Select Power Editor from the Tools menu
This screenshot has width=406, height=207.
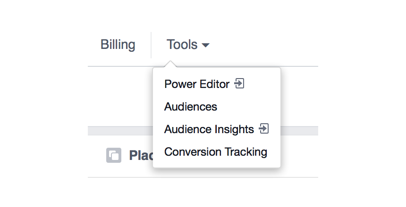tap(196, 84)
